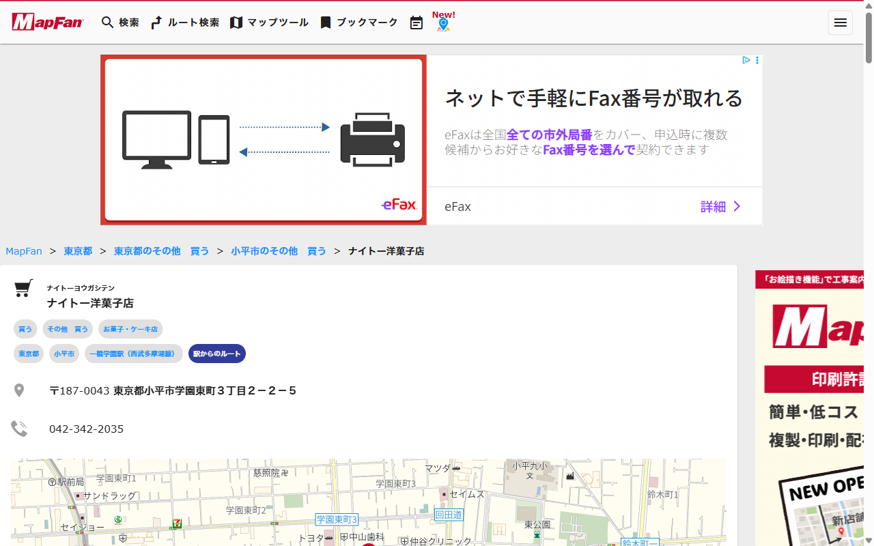Open ルート検索 route search
874x546 pixels.
(184, 23)
